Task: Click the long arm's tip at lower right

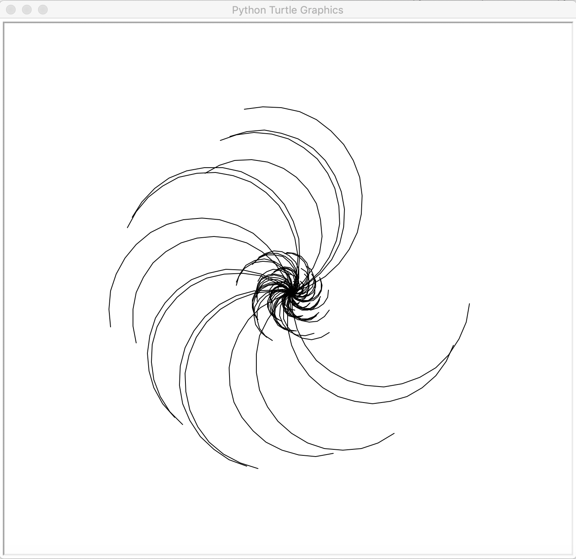Action: [394, 433]
